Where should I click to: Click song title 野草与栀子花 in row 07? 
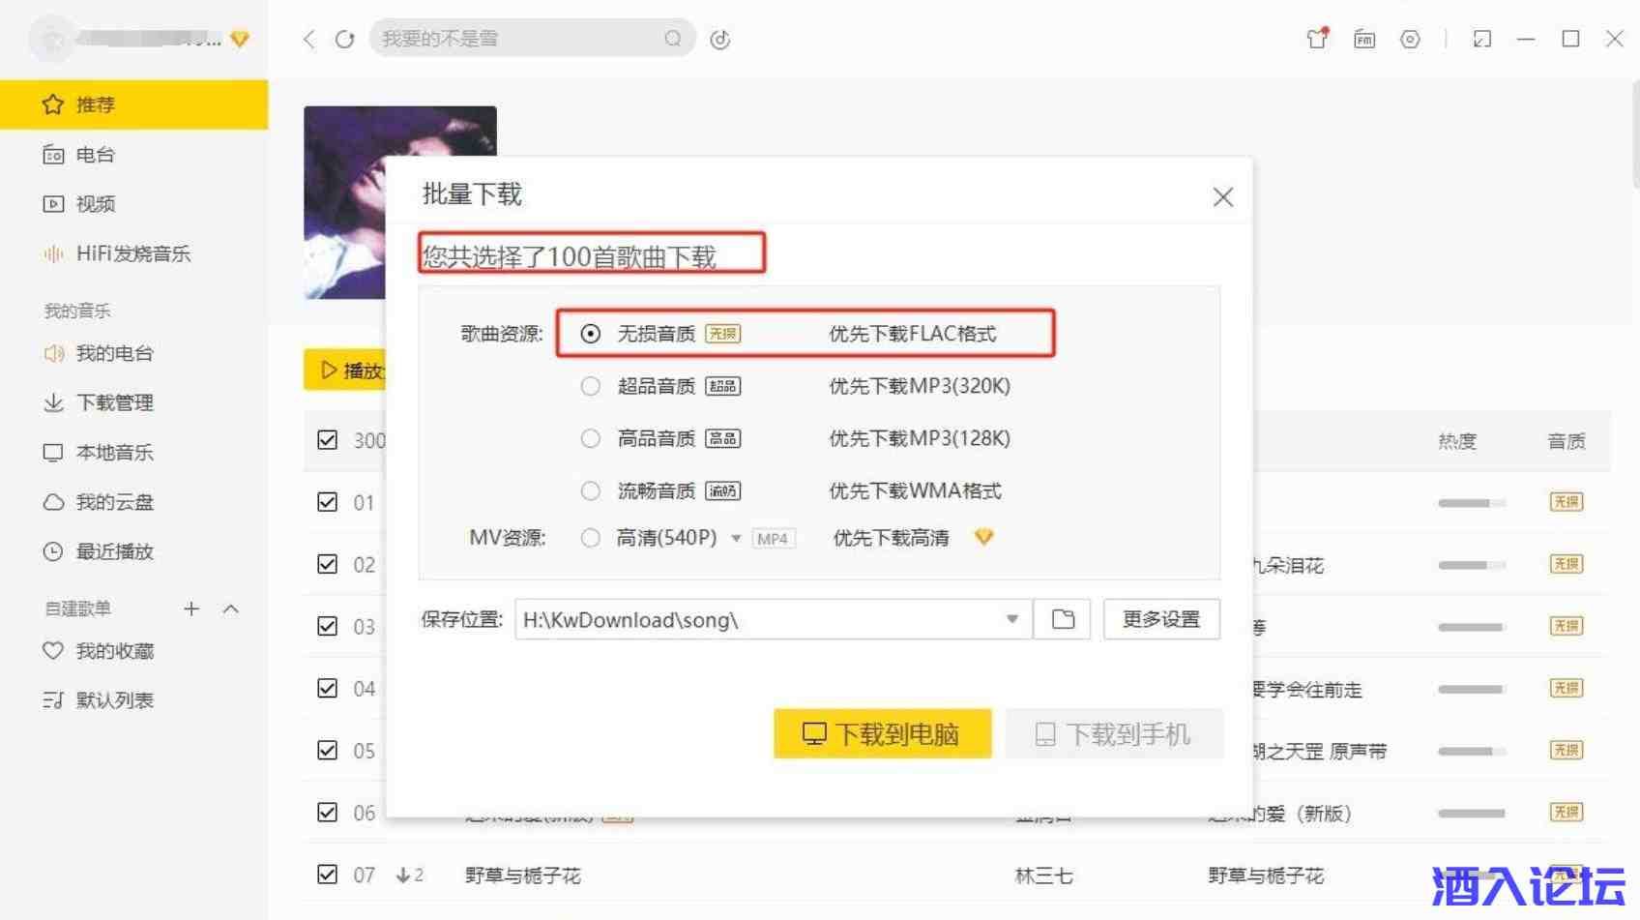point(523,875)
